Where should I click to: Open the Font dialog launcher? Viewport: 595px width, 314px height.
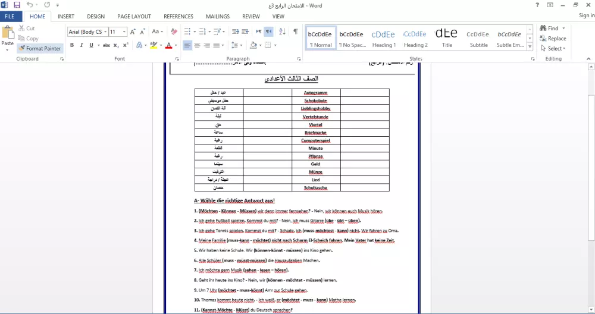177,59
